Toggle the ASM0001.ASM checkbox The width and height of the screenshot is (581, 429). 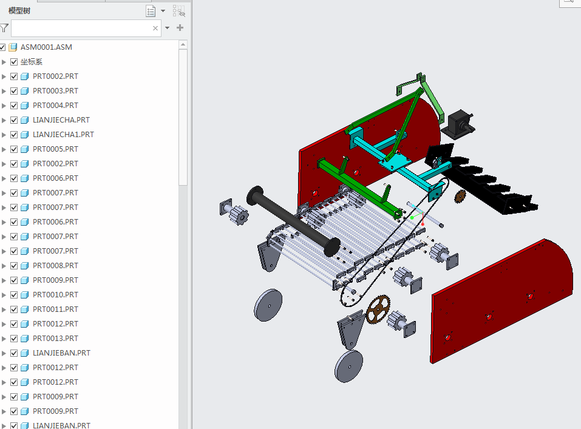click(x=2, y=47)
